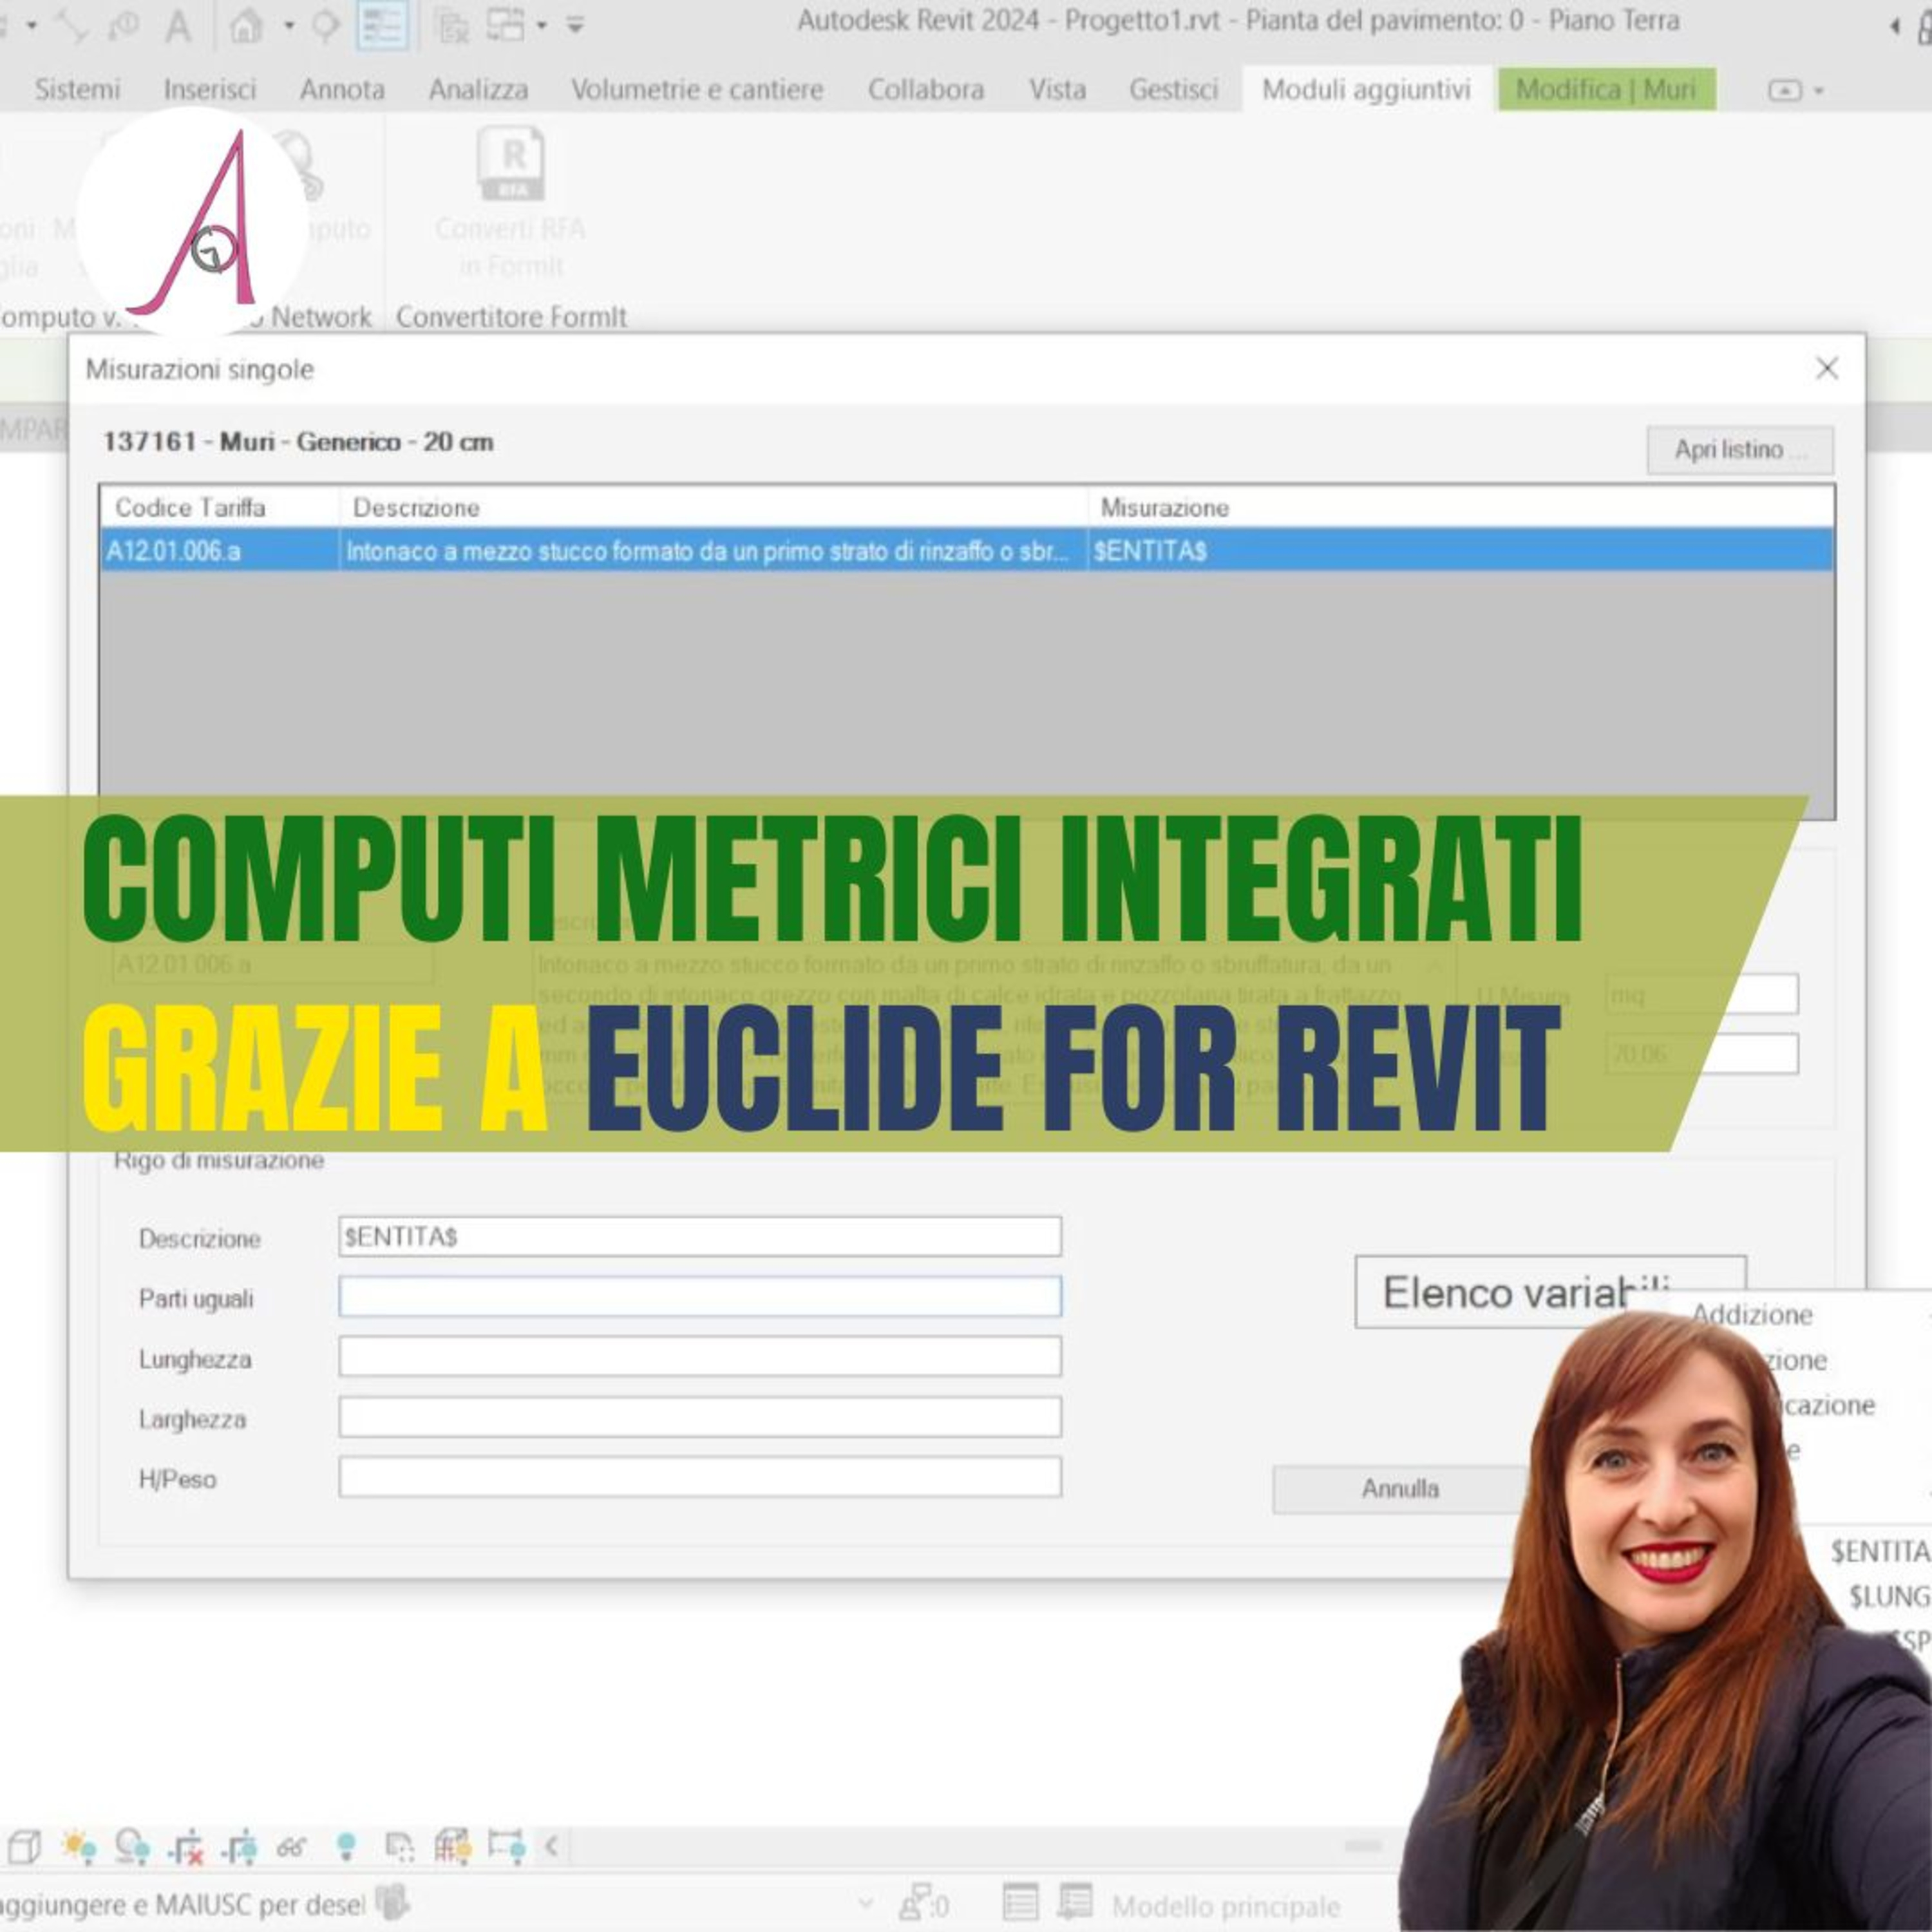1932x1932 pixels.
Task: Click the $ENTITA$ cell in Misurazione column
Action: click(1460, 551)
